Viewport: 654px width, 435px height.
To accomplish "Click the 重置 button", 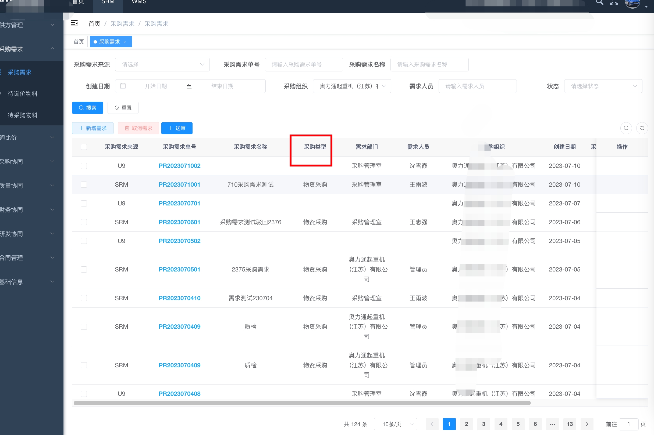I will pyautogui.click(x=123, y=108).
